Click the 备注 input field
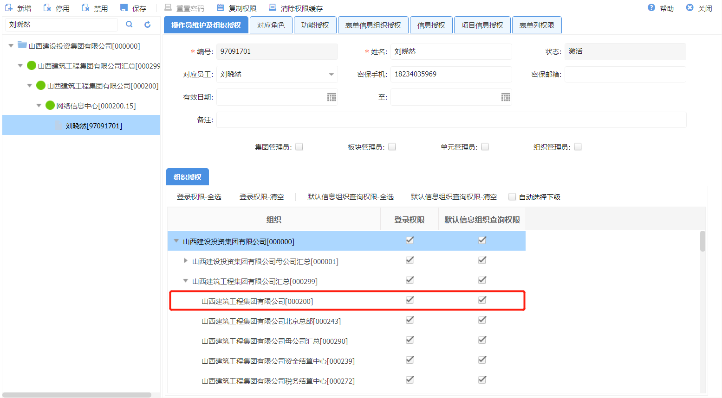Viewport: 722px width, 398px height. coord(451,120)
